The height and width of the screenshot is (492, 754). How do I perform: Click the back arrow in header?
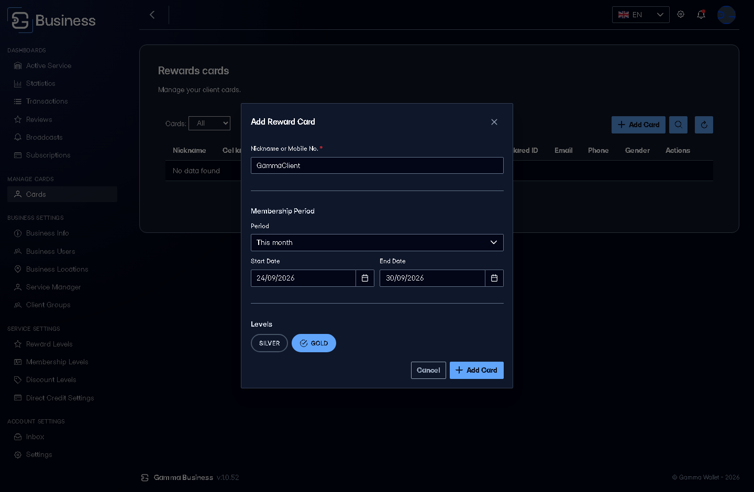click(x=152, y=15)
